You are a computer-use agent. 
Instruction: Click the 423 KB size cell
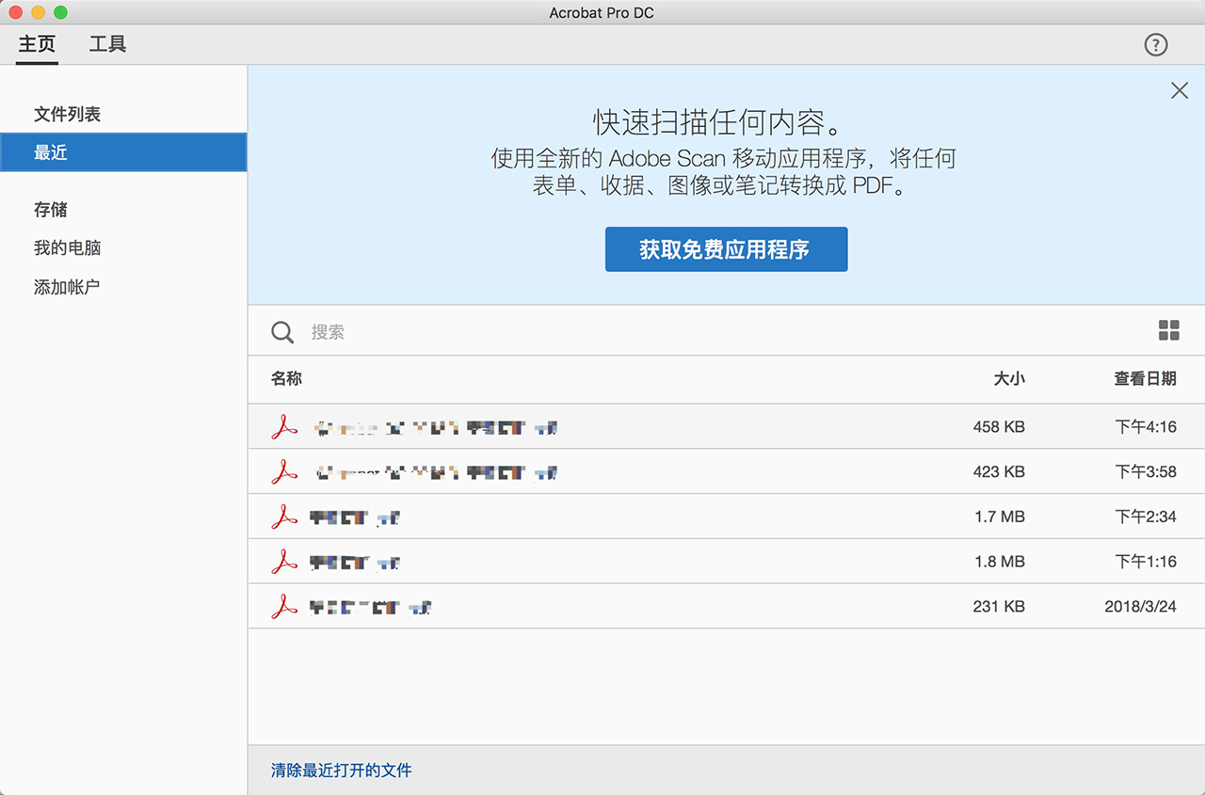(999, 472)
